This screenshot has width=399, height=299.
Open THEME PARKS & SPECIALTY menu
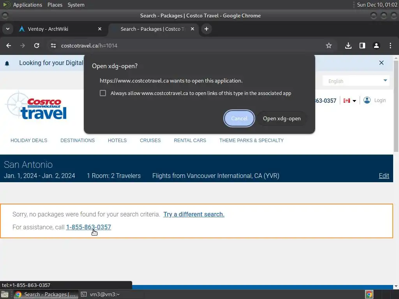251,140
